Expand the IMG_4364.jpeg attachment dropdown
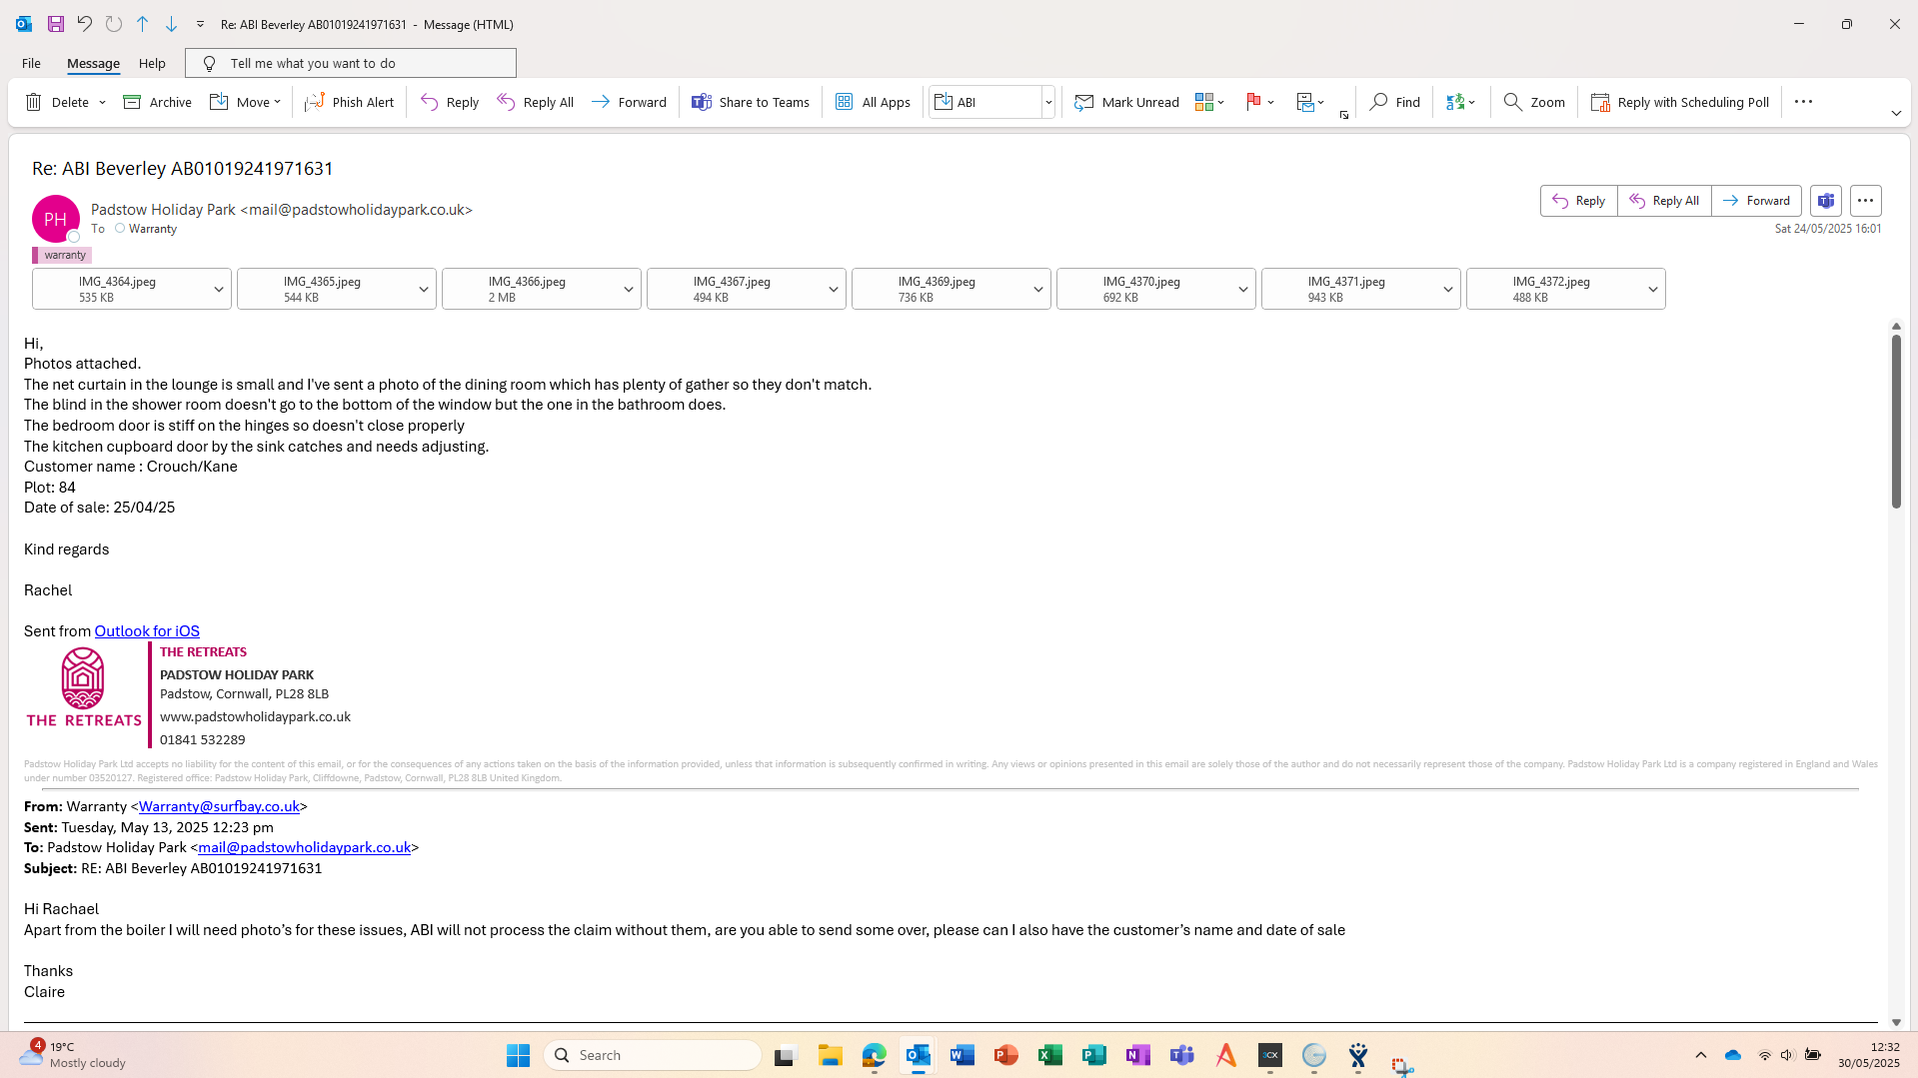Screen dimensions: 1918x1078 (218, 290)
